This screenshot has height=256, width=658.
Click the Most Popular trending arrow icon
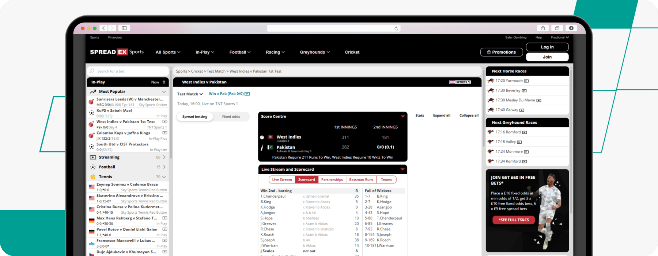(x=93, y=92)
